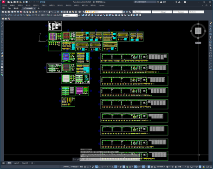Viewport: 213px width, 169px height.
Task: Expand the undo history dropdown arrow
Action: [42, 12]
